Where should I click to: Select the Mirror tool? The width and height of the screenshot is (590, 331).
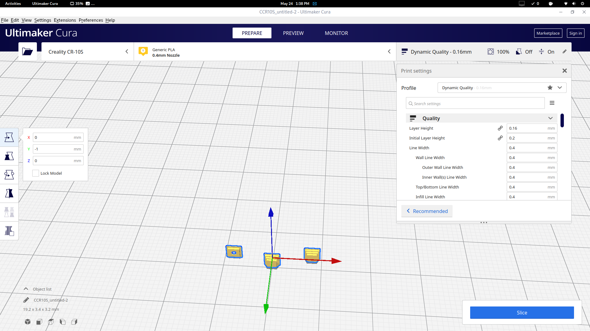[9, 193]
